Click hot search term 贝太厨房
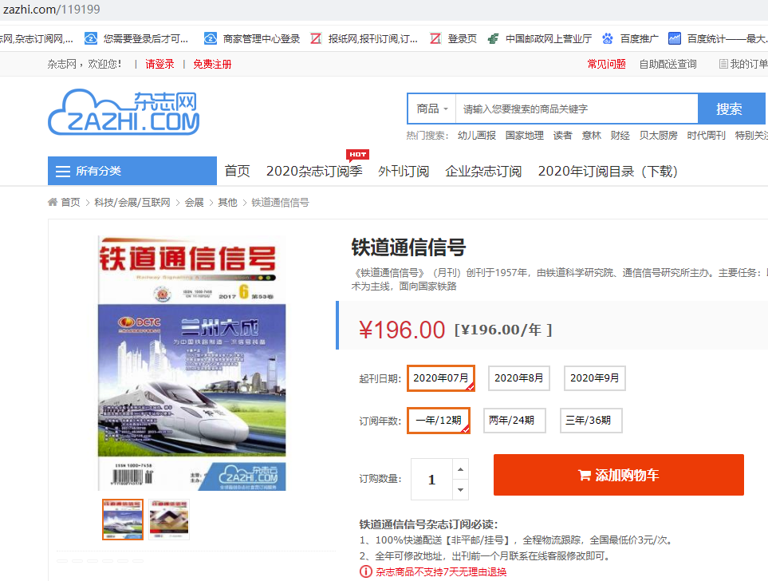This screenshot has height=581, width=768. pyautogui.click(x=658, y=136)
